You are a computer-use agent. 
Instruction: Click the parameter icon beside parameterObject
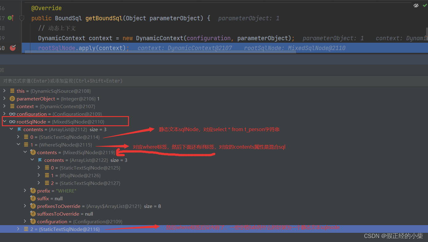(12, 99)
